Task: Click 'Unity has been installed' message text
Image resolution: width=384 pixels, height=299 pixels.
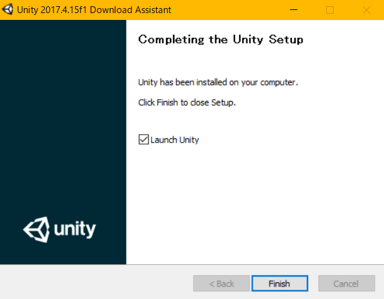Action: [218, 82]
